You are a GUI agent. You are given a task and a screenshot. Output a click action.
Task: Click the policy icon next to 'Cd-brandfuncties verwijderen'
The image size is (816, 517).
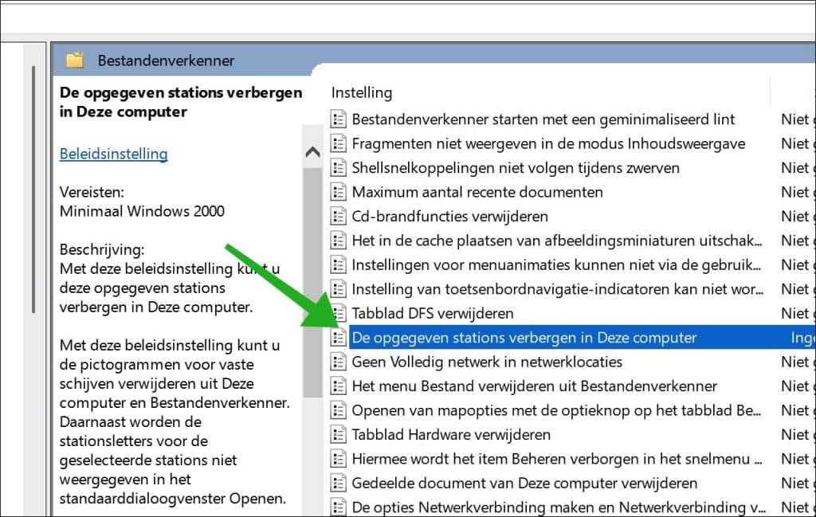coord(338,216)
